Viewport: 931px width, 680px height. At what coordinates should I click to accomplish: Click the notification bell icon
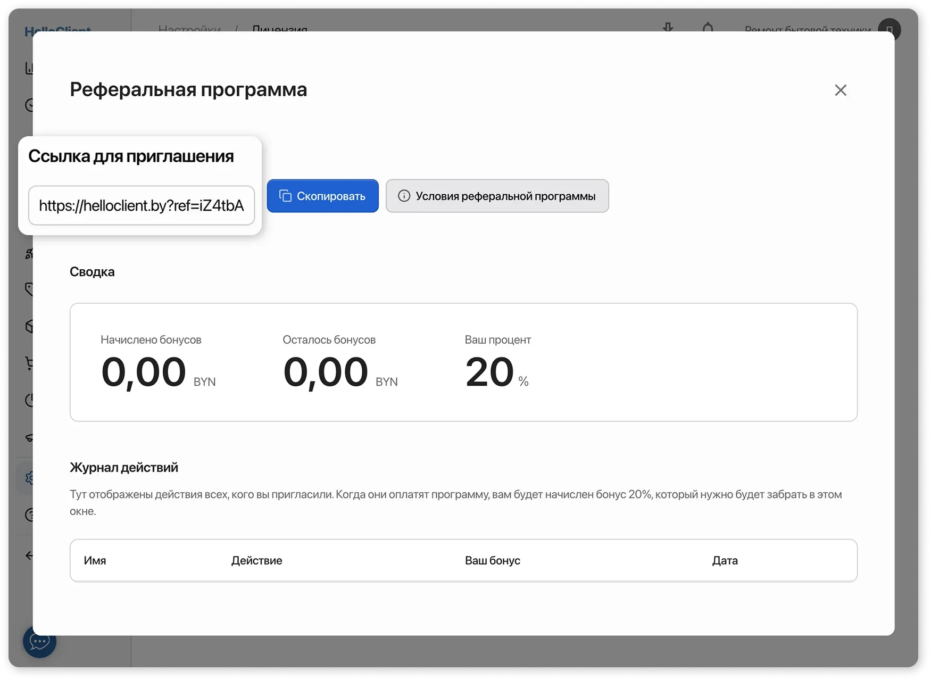[x=708, y=27]
